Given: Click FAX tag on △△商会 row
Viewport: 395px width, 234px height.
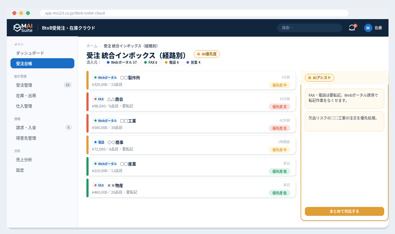Looking at the screenshot, I should pyautogui.click(x=99, y=99).
